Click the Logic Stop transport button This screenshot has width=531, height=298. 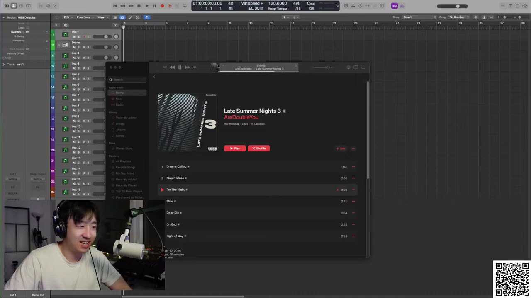(x=139, y=6)
